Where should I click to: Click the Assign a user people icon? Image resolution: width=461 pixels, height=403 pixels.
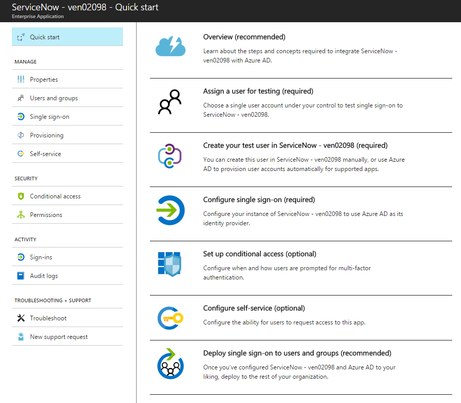coord(170,102)
